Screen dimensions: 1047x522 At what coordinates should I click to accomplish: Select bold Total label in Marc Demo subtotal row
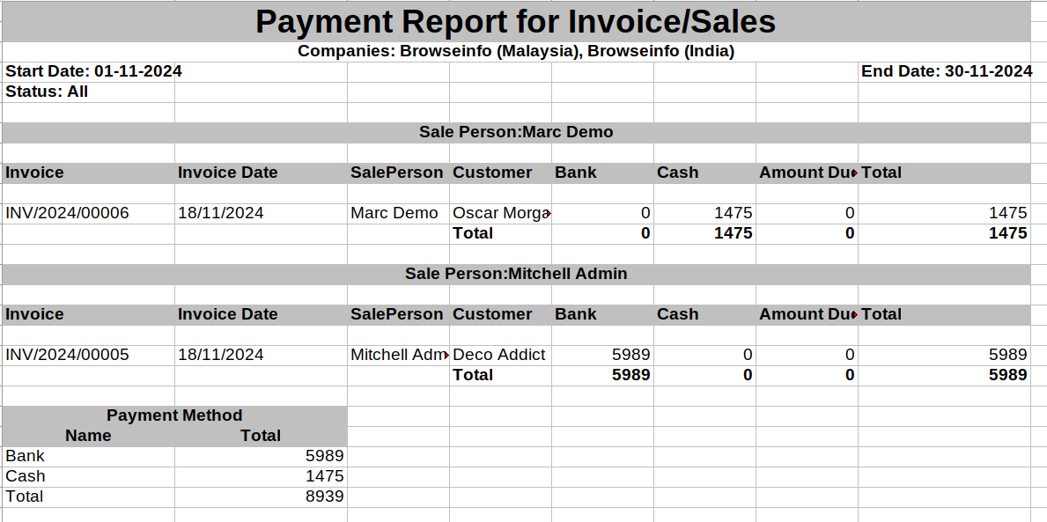473,233
